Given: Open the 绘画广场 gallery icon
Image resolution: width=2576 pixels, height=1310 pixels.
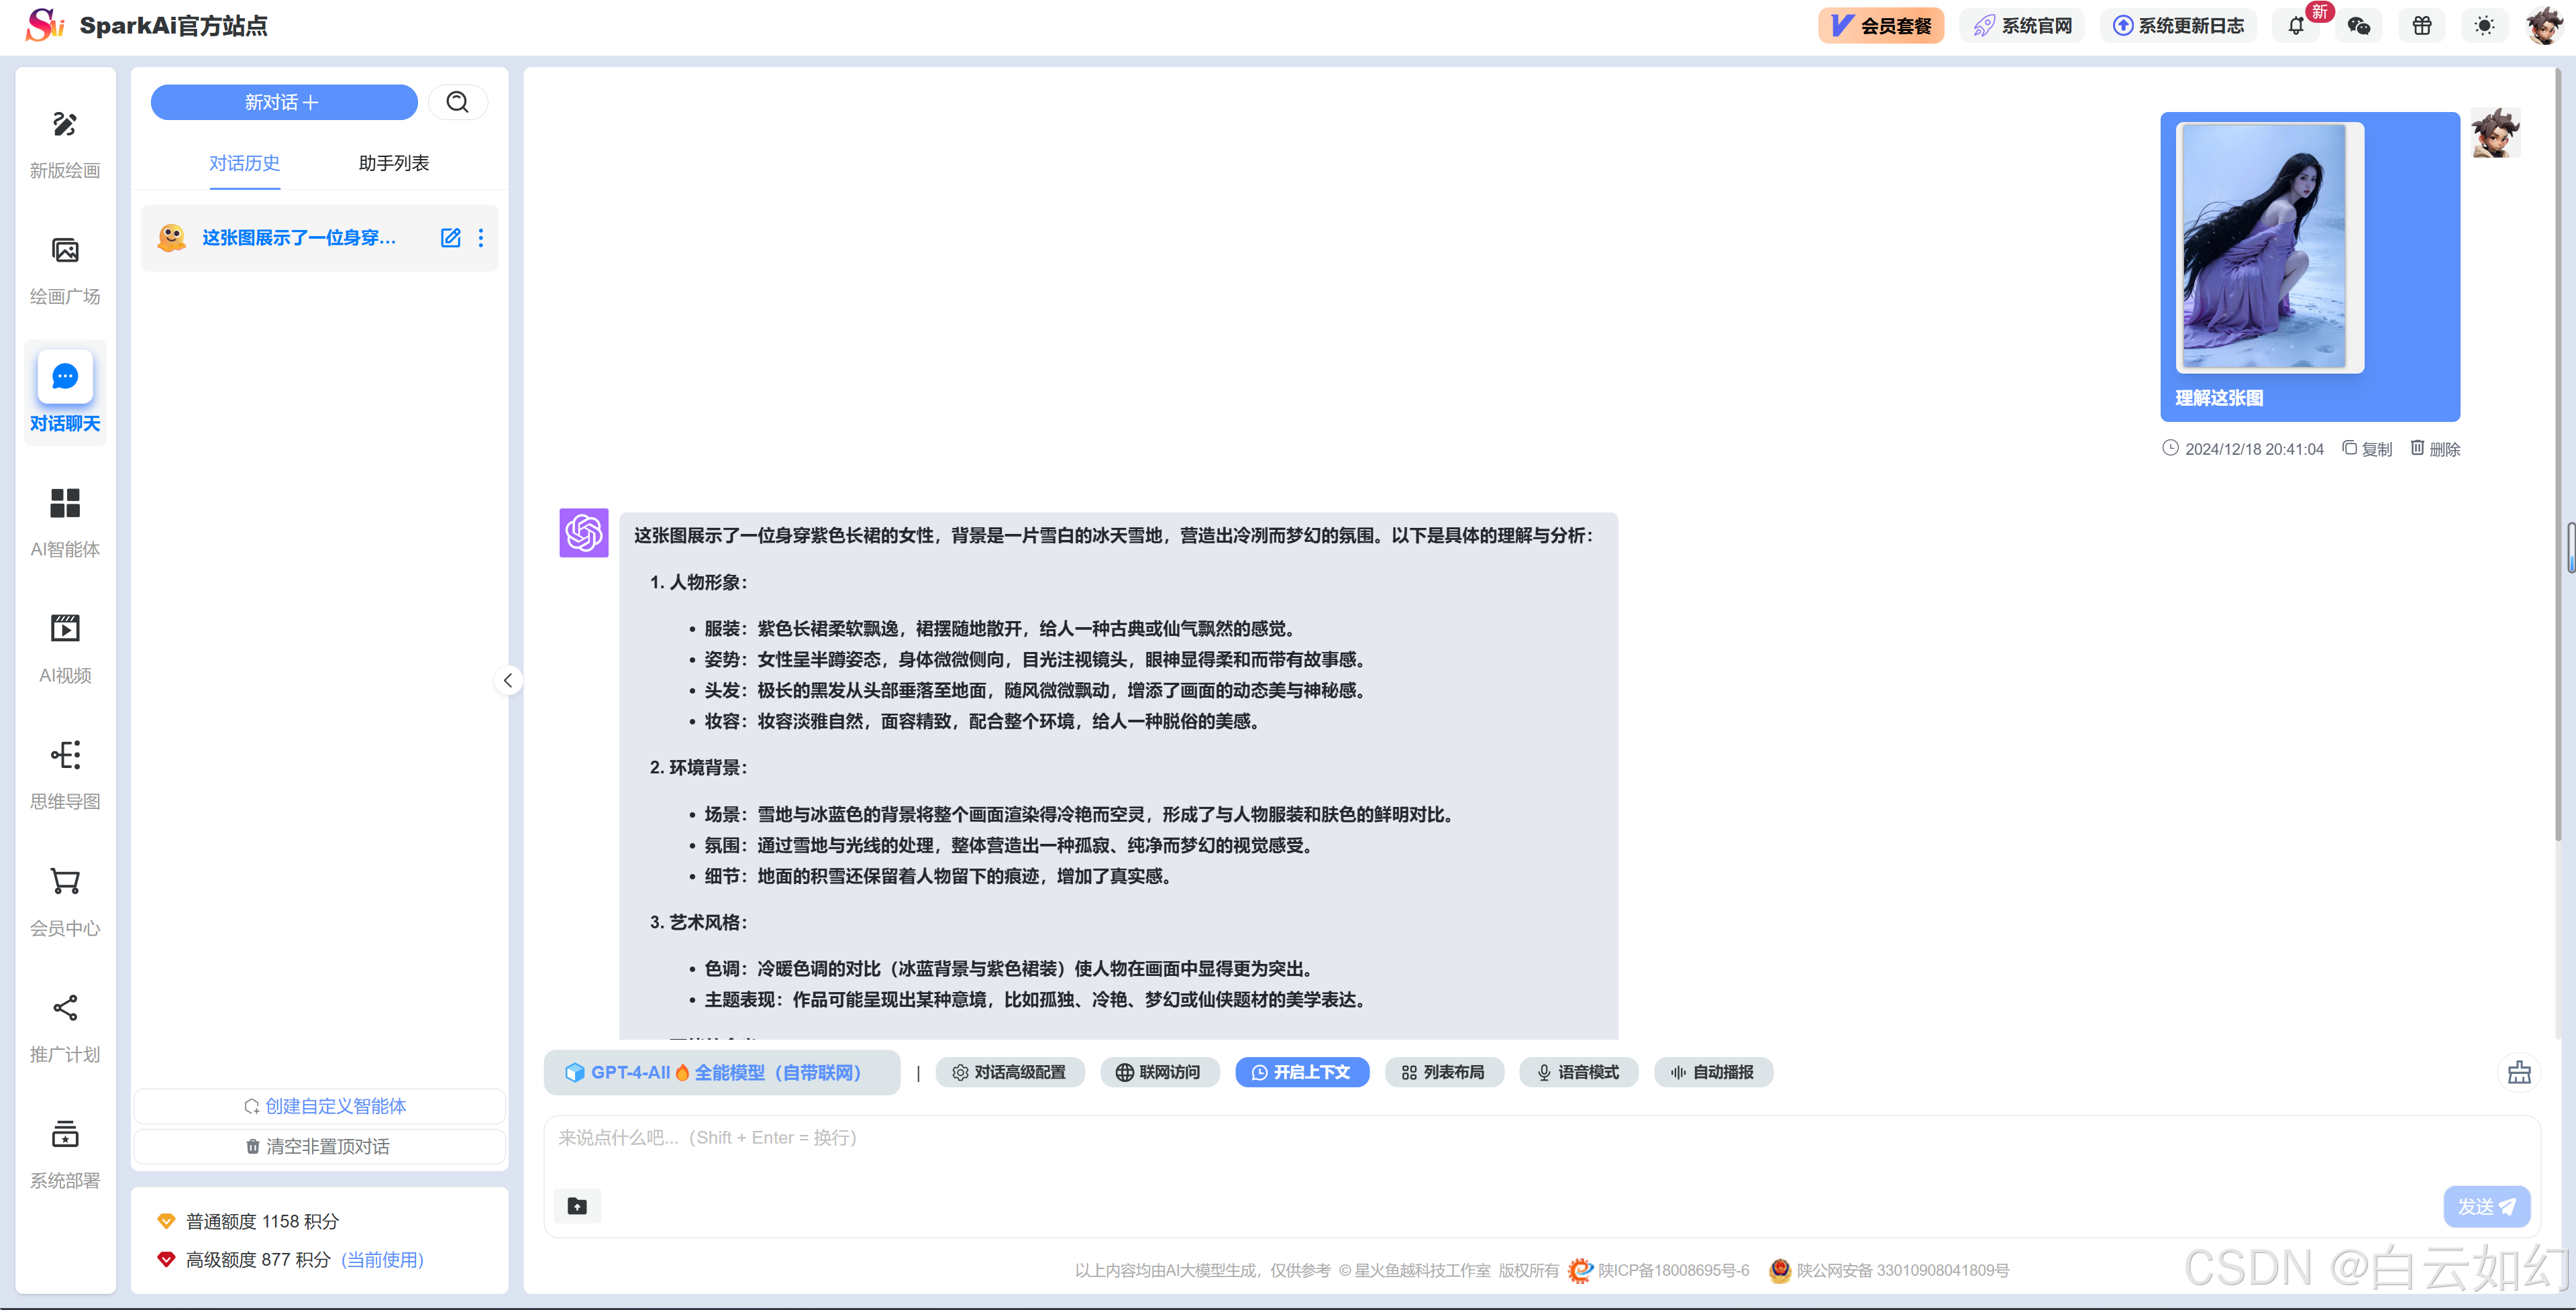Looking at the screenshot, I should pyautogui.click(x=65, y=251).
